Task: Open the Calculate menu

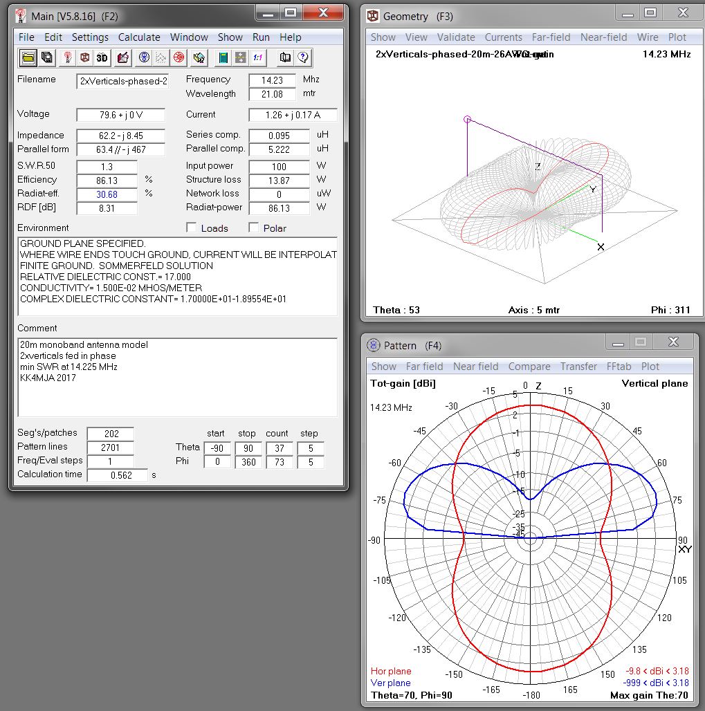Action: [138, 37]
